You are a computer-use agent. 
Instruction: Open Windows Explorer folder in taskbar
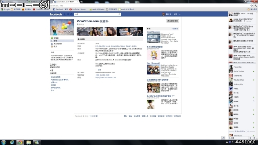29,142
